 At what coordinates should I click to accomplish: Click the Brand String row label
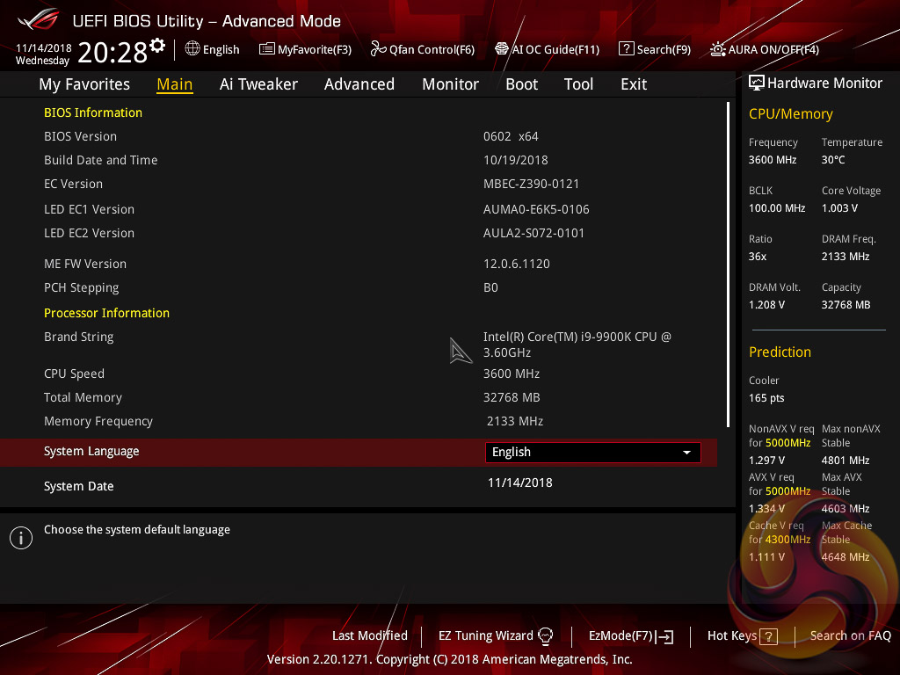(78, 337)
